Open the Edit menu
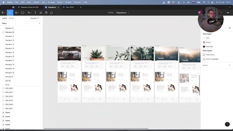The height and width of the screenshot is (131, 233). point(23,3)
